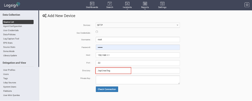Open Agent Configuration in sidebar
The height and width of the screenshot is (101, 252).
click(13, 26)
